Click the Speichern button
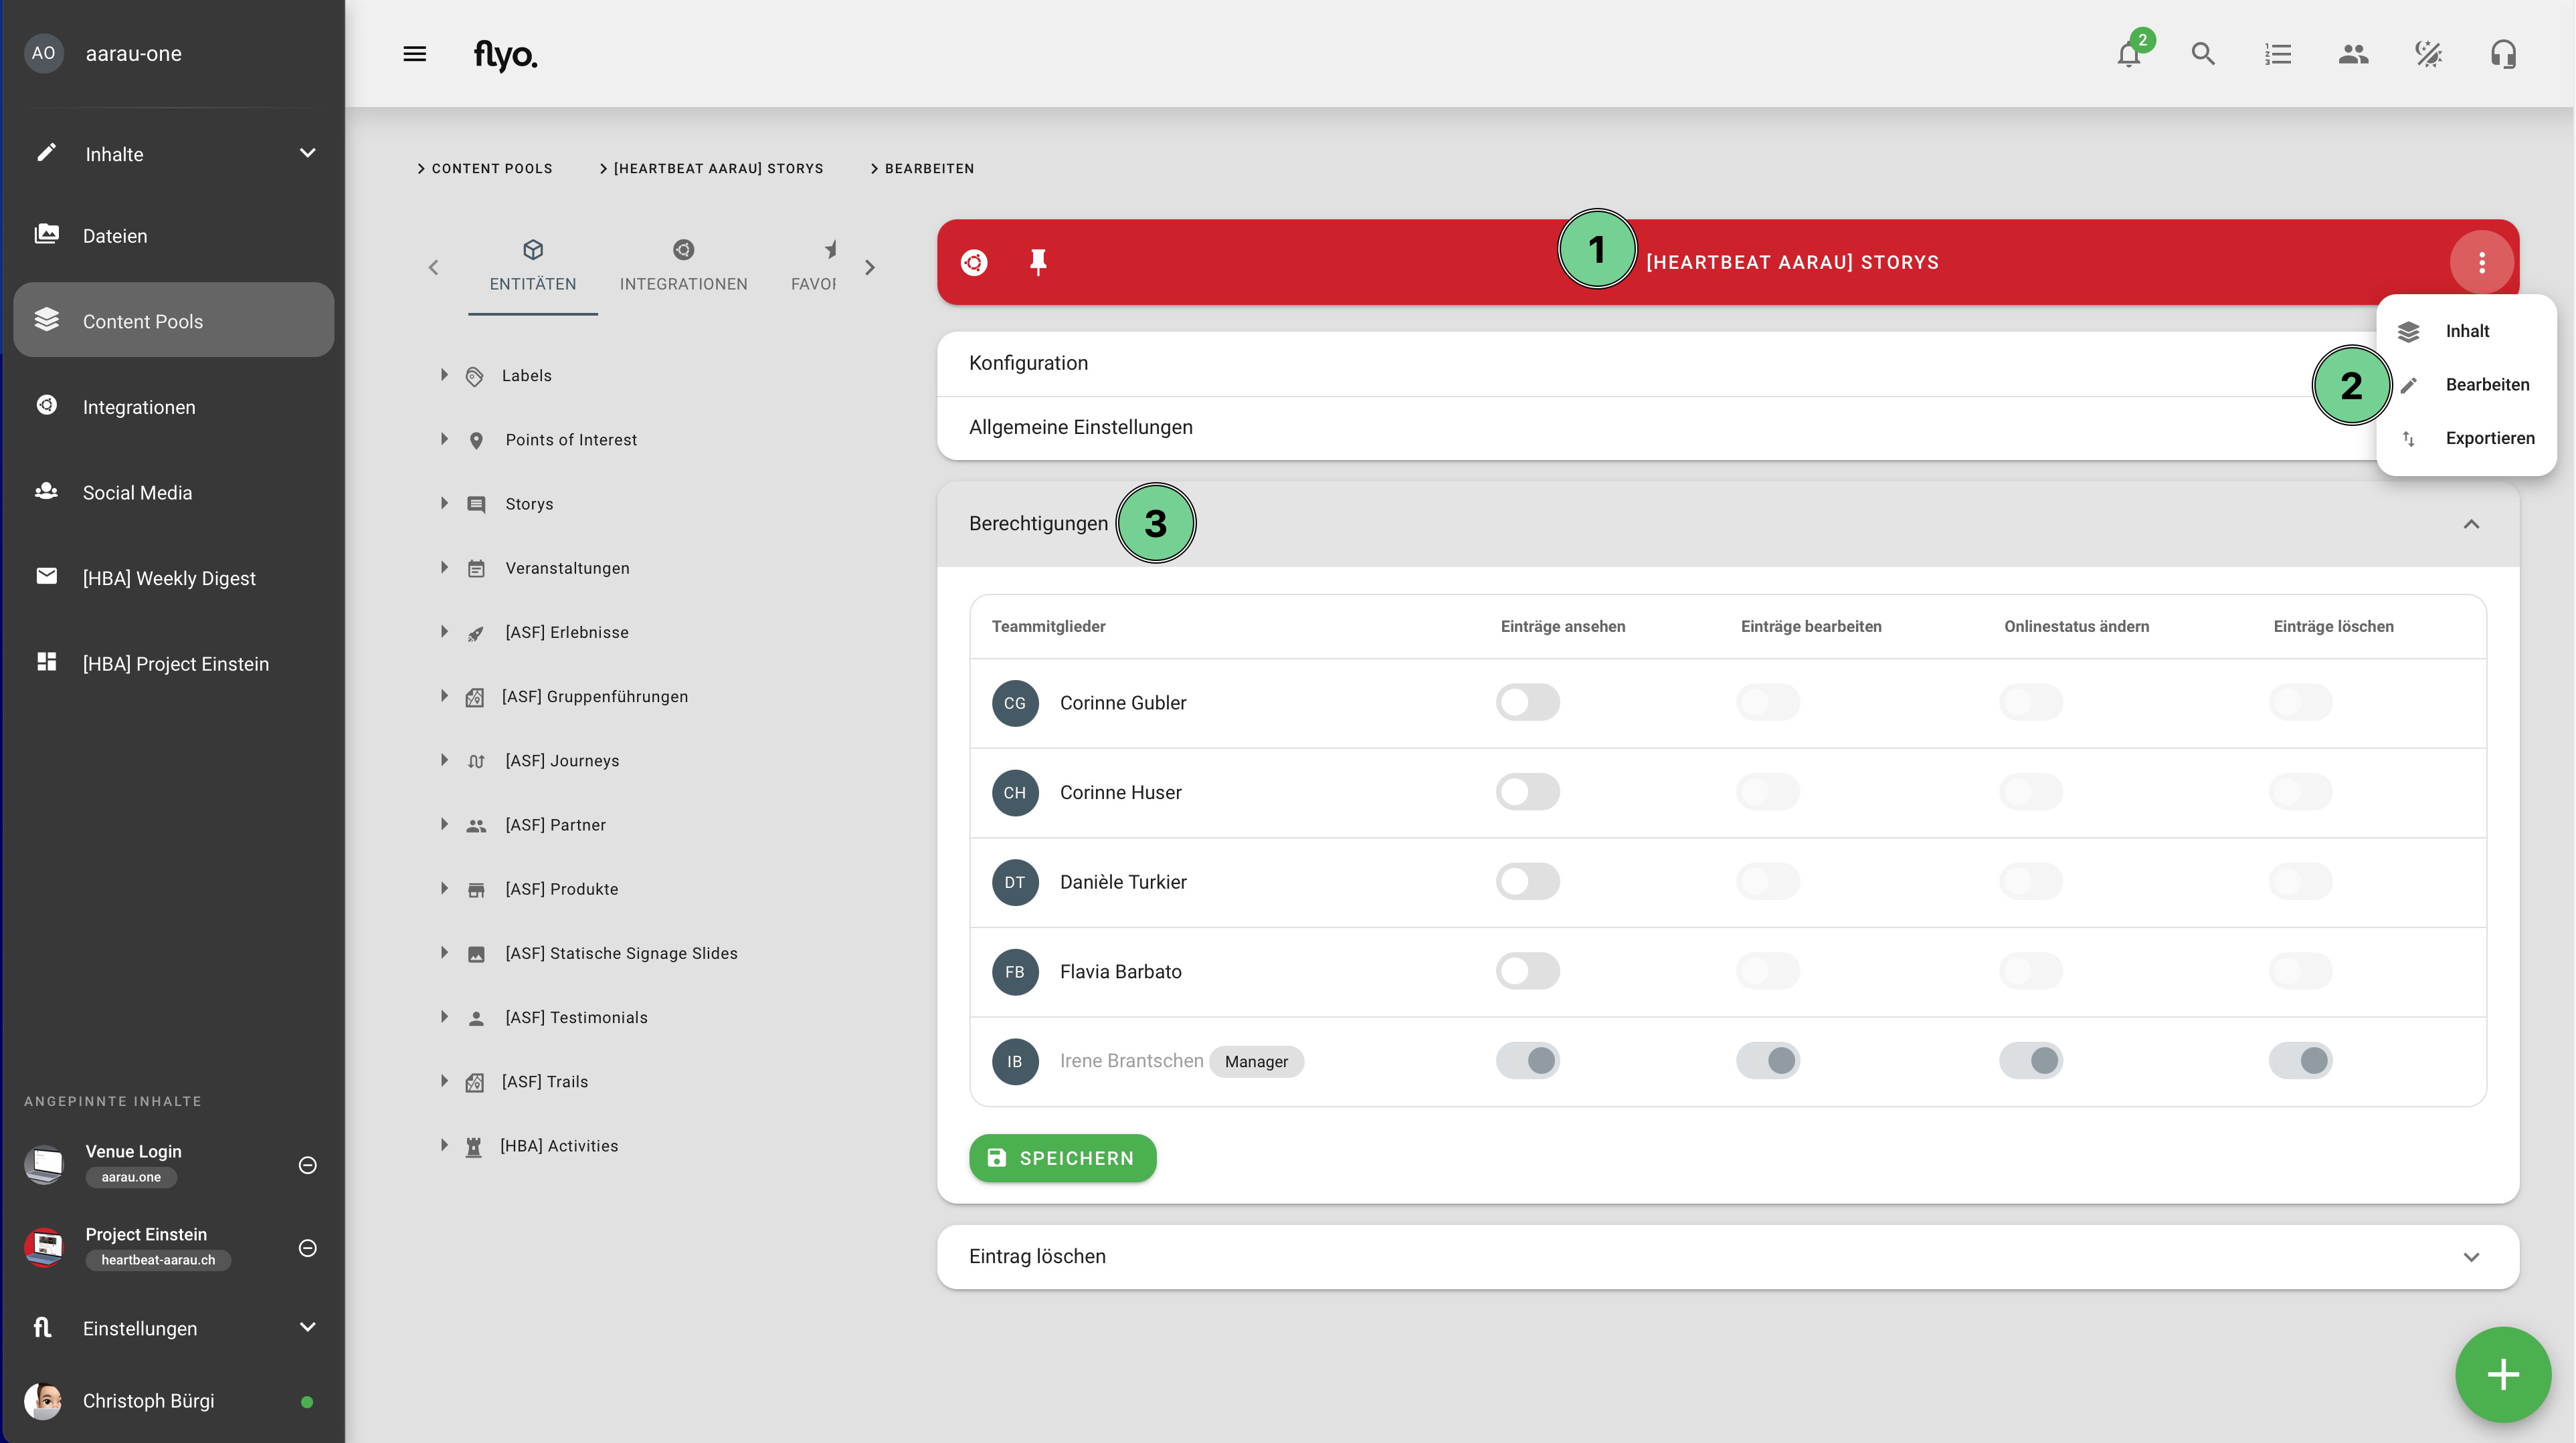 click(x=1062, y=1158)
